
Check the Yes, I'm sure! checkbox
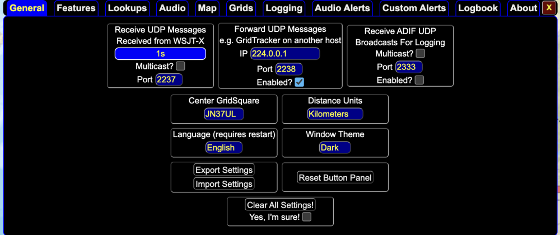coord(307,217)
